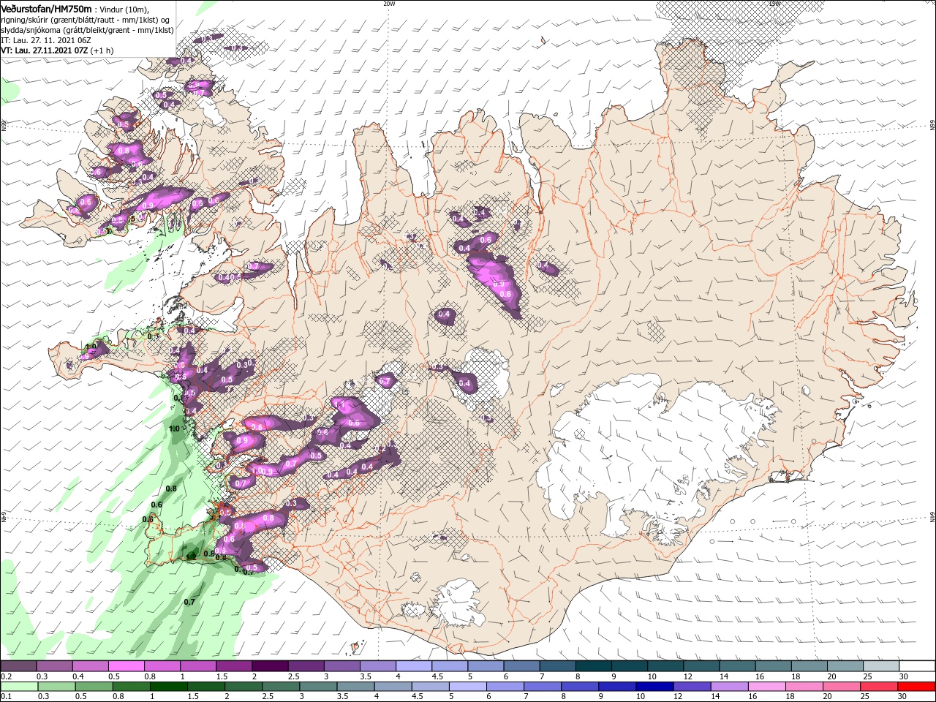Select rain-scale swatch between 2.5 and 3
936x702 pixels.
[281, 687]
